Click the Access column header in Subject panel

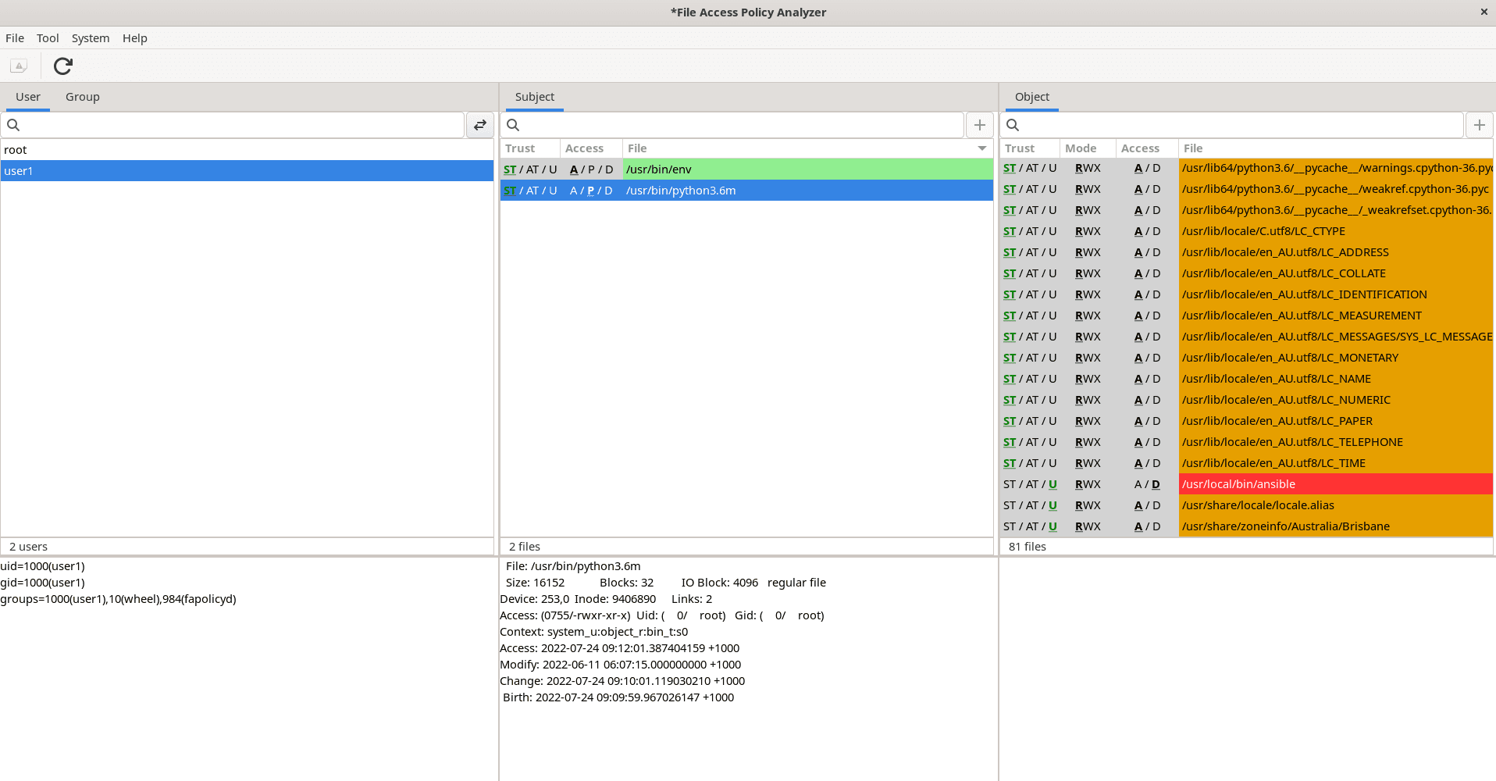(x=591, y=148)
